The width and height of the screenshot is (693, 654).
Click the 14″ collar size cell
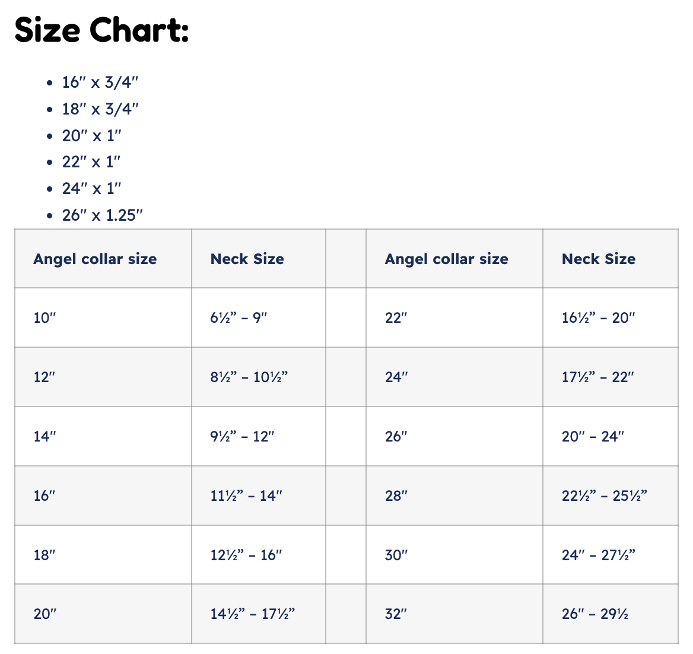tap(103, 436)
